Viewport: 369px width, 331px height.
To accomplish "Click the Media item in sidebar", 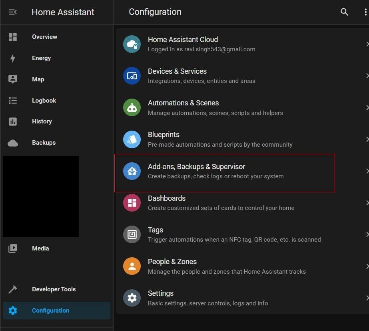I will 40,248.
